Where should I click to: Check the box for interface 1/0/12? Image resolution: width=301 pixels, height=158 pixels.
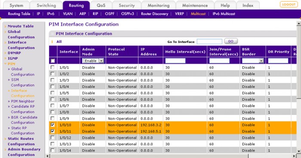(x=52, y=137)
